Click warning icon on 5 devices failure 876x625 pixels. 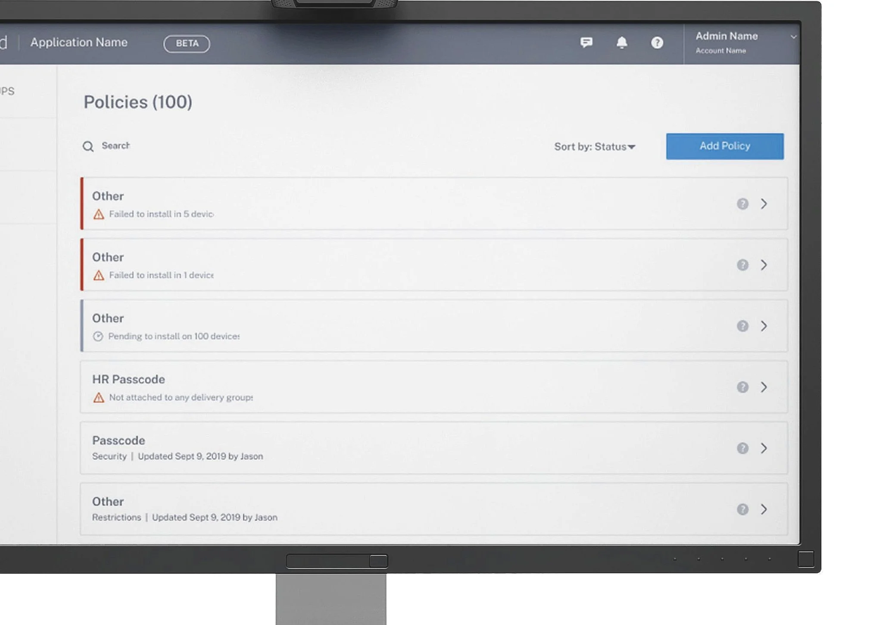(99, 214)
